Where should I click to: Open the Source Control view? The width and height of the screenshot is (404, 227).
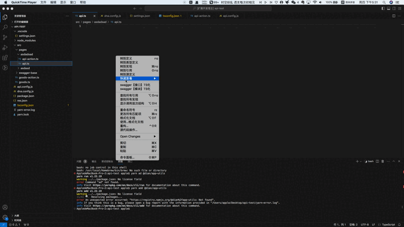[5, 37]
